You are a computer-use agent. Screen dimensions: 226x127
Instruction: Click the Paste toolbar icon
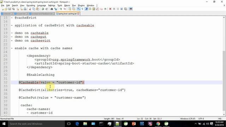(x=38, y=9)
